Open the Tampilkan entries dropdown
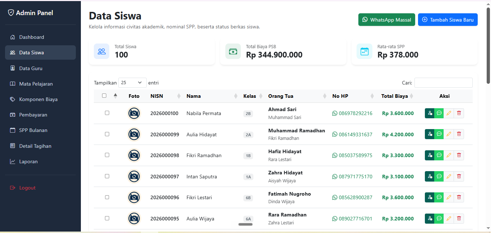This screenshot has width=491, height=233. click(132, 83)
